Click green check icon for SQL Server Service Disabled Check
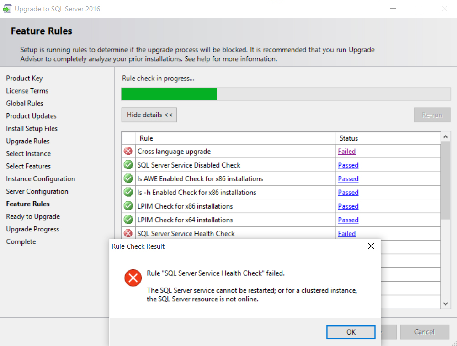The image size is (457, 346). pyautogui.click(x=128, y=165)
